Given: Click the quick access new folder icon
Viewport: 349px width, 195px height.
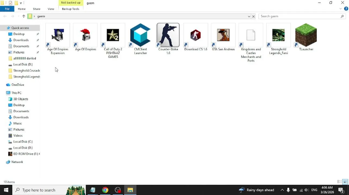Looking at the screenshot, I should 16,3.
